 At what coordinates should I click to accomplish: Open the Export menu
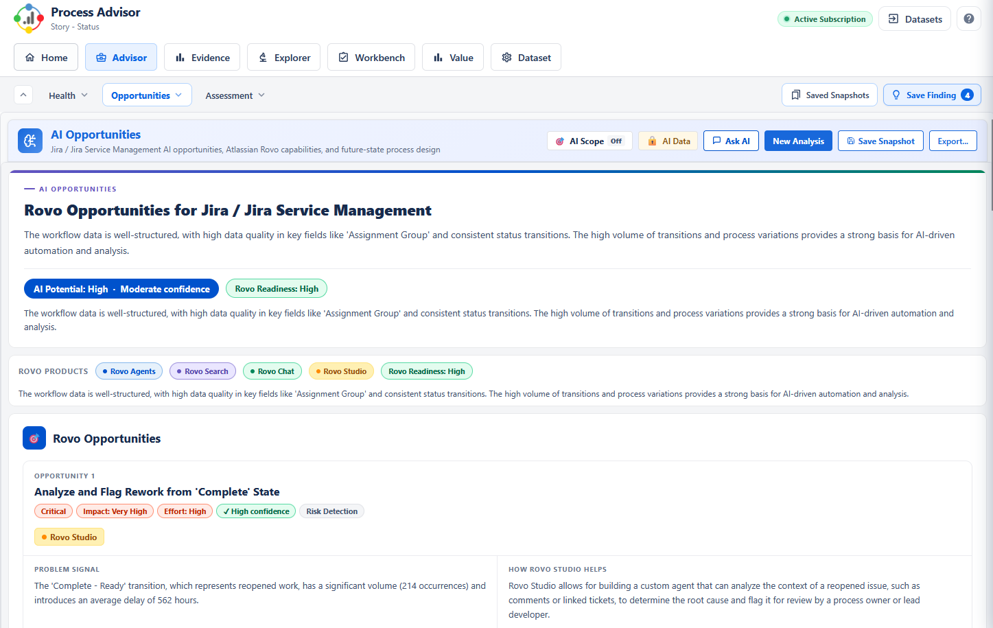(x=953, y=141)
